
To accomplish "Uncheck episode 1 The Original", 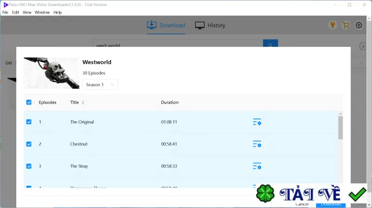I will point(29,122).
